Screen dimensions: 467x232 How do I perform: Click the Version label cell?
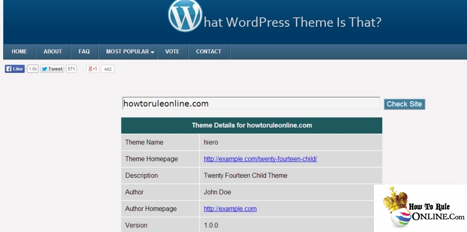click(160, 225)
